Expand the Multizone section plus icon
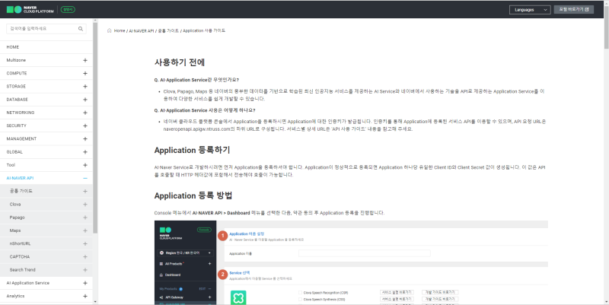 tap(85, 60)
